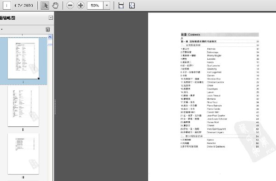Screen dimensions: 276x181
Task: Click the Courreges entry
Action: [212, 89]
